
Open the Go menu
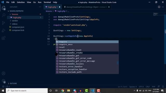(x=34, y=2)
